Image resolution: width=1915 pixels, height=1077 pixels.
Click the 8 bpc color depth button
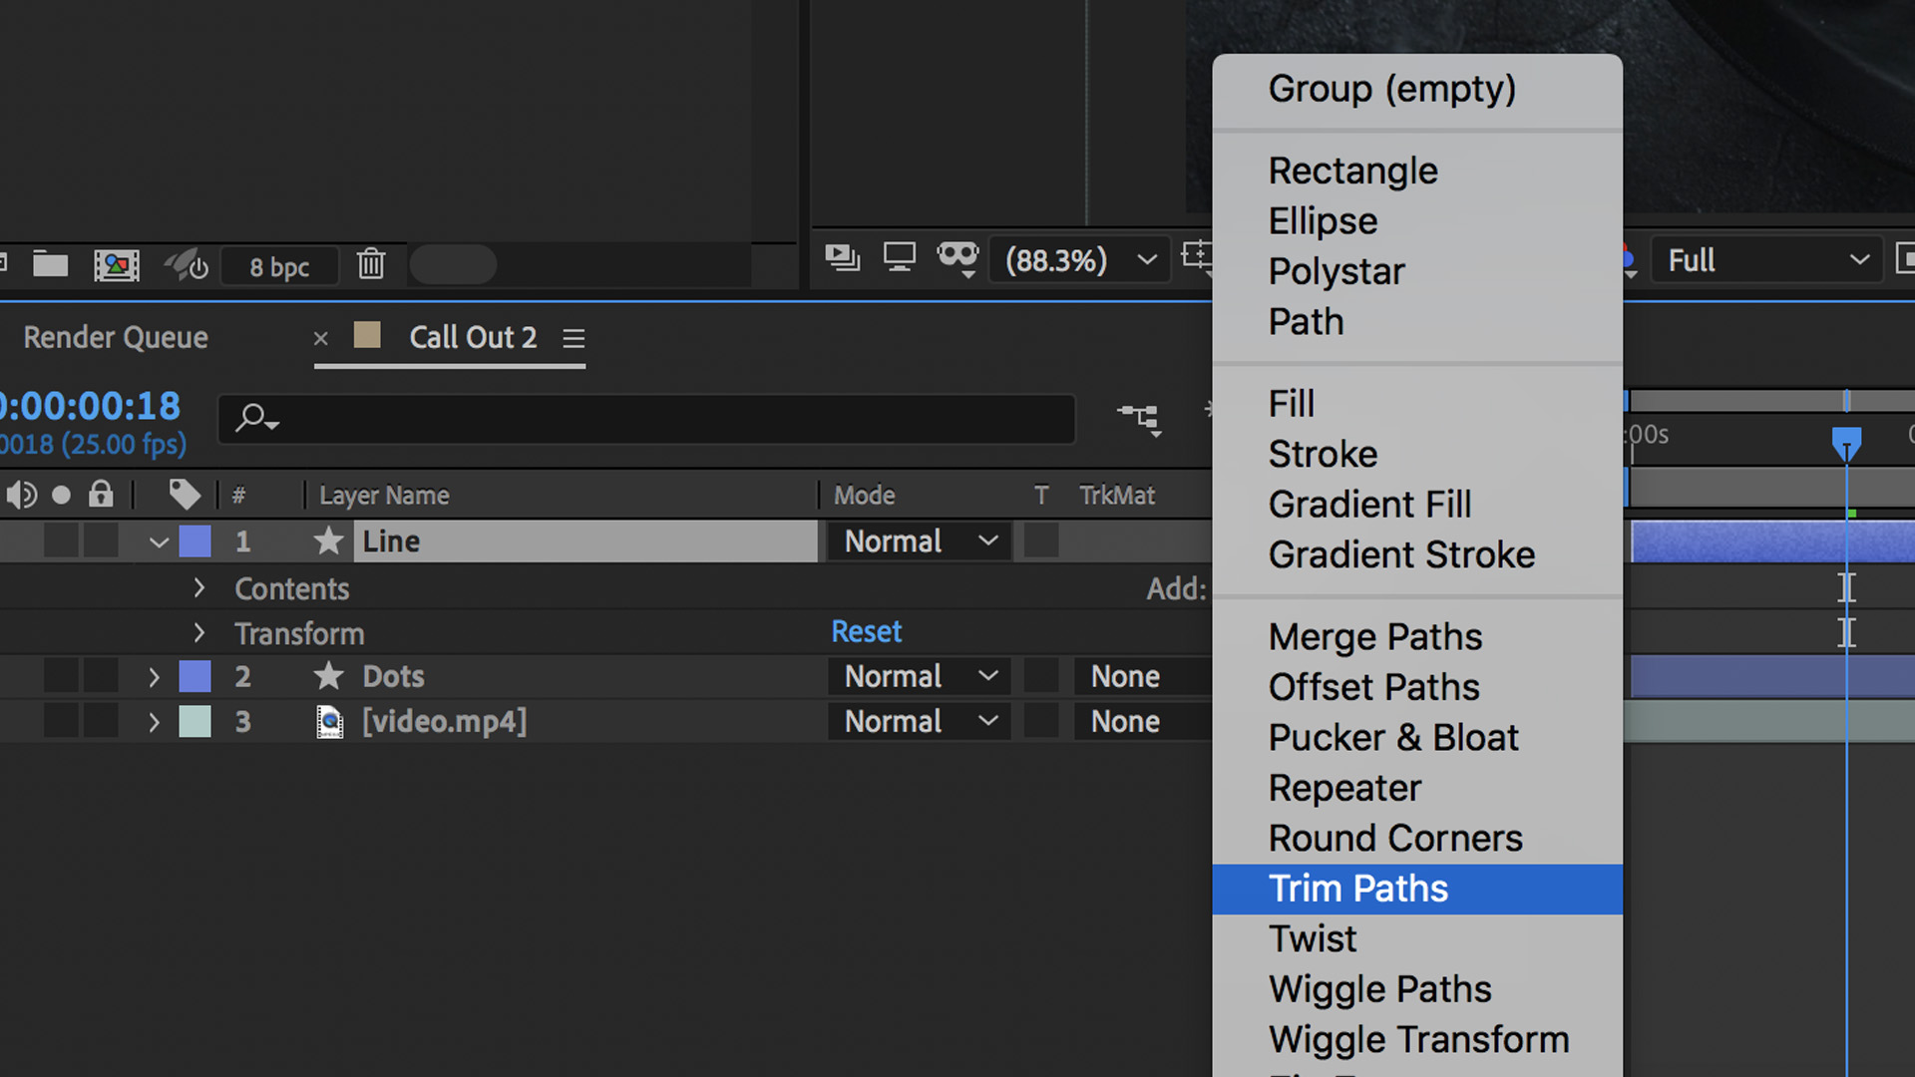coord(279,265)
